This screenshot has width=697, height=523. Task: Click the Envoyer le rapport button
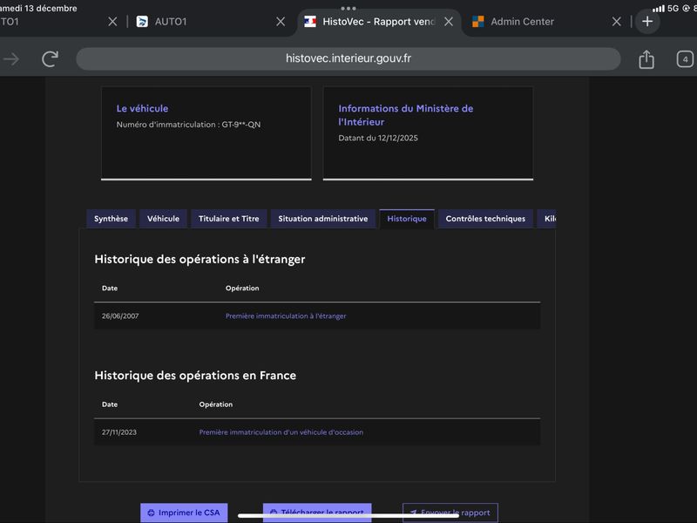coord(450,513)
